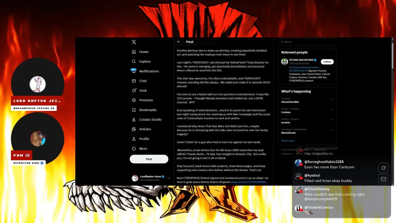Click the Lord Raptor Jes_ speaker avatar
Viewport: 396px width, 223px height.
pos(38,84)
